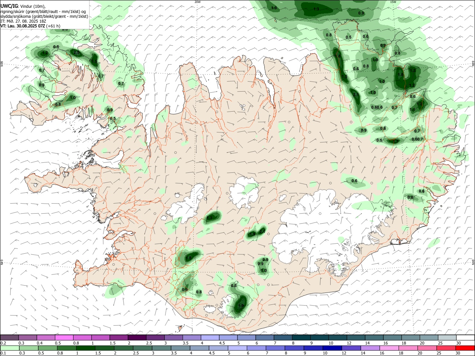Select the deep blue 10–12 lower swatch
Screen dimensions: 475x356
click(332, 348)
